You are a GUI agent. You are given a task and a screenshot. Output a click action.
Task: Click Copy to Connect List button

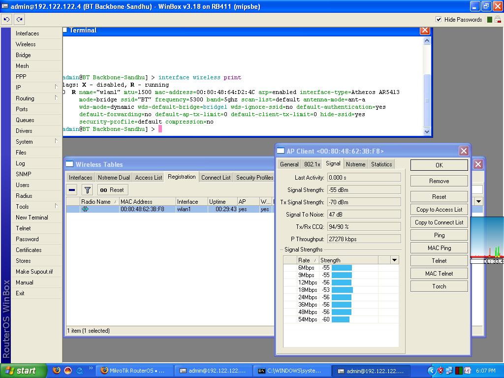coord(439,222)
